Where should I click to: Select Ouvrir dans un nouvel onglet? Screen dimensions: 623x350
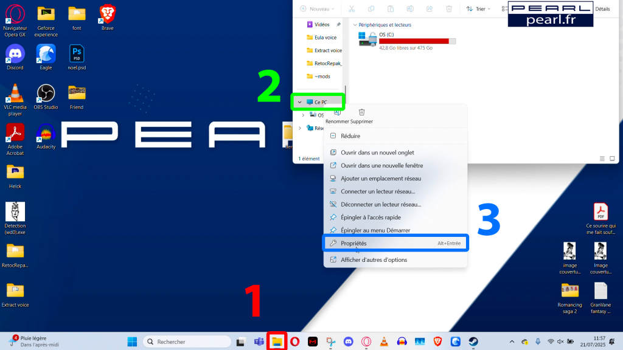tap(395, 153)
